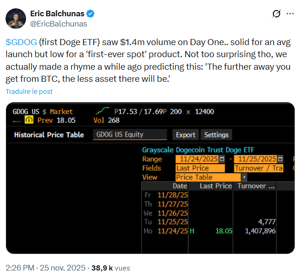Click the 2:26 PM post timestamp
Viewport: 303px width, 277px height.
pos(21,268)
